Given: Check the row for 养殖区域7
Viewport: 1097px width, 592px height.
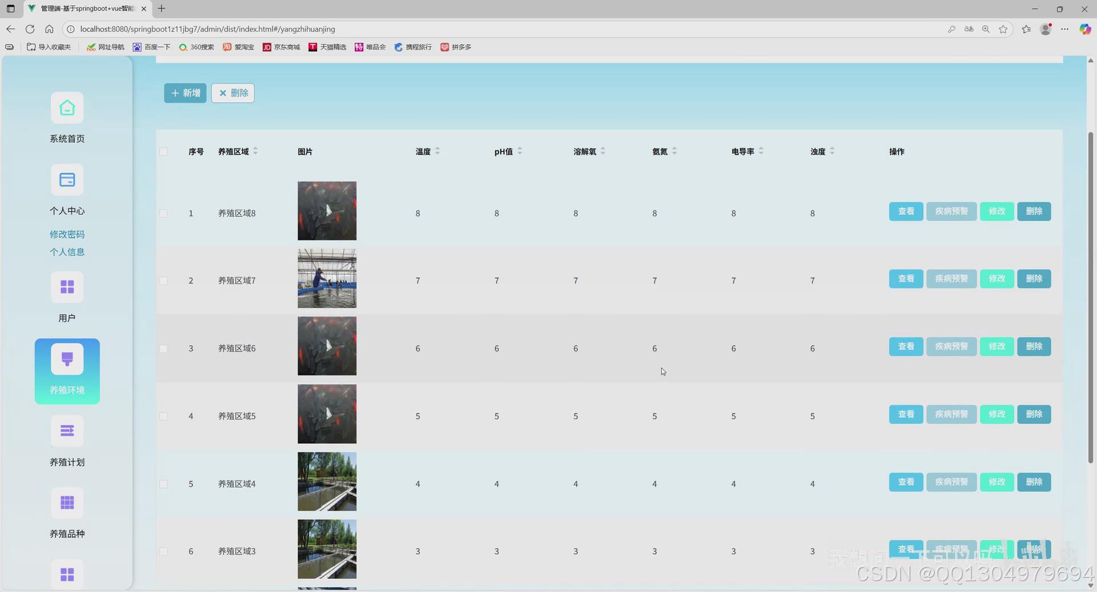Looking at the screenshot, I should coord(163,281).
